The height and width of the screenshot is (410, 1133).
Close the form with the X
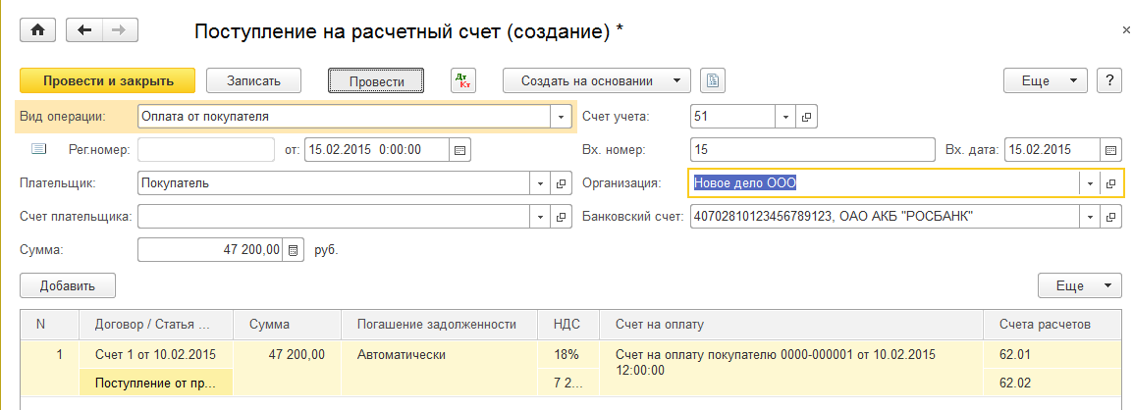pos(1126,30)
